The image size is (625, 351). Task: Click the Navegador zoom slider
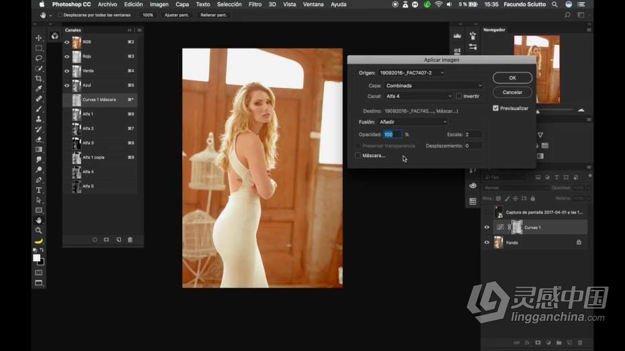(556, 110)
